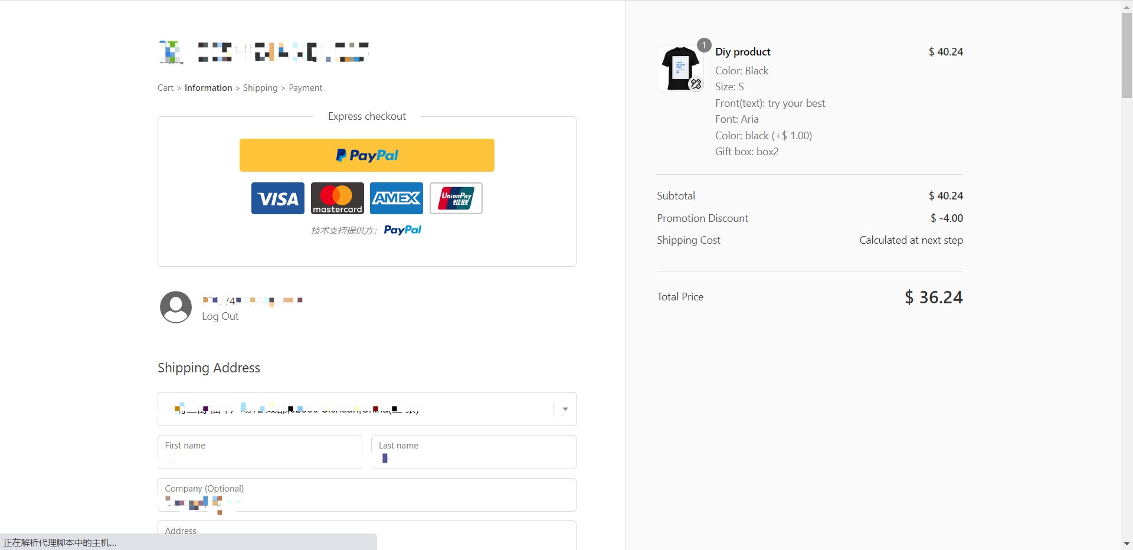1133x550 pixels.
Task: Focus the First name input field
Action: coord(260,452)
